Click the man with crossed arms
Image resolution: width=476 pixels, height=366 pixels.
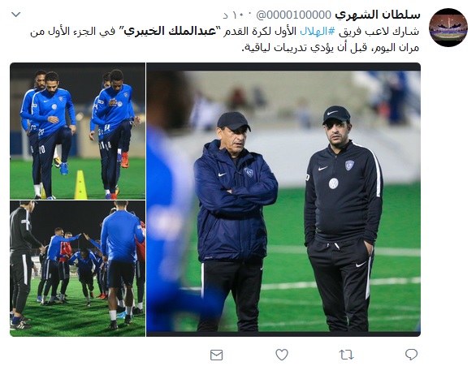(x=235, y=222)
